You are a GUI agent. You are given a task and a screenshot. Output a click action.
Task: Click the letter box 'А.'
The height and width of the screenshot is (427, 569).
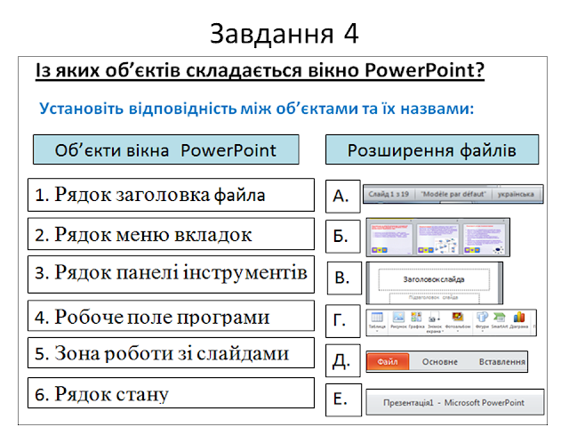click(343, 196)
